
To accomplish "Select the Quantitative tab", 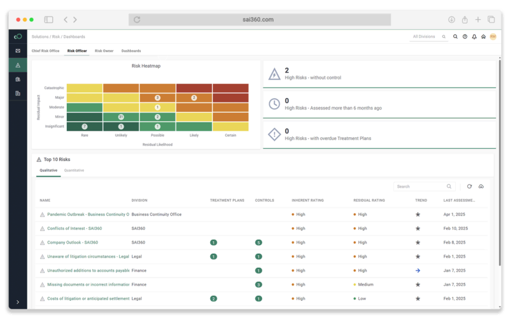I will coord(74,170).
